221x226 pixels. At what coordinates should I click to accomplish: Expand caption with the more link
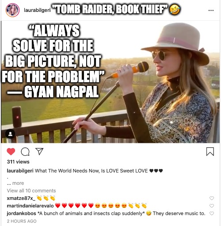[x=18, y=183]
